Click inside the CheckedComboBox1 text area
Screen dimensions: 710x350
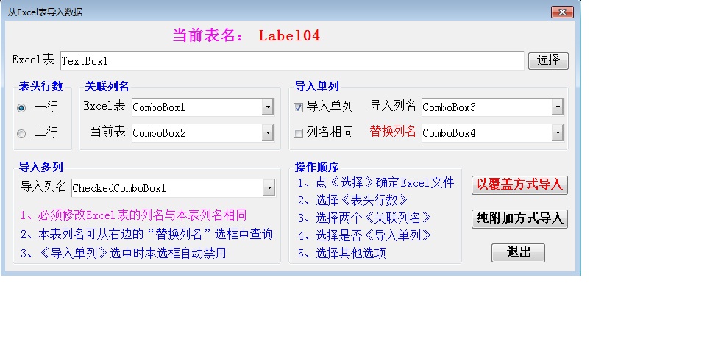coord(166,188)
